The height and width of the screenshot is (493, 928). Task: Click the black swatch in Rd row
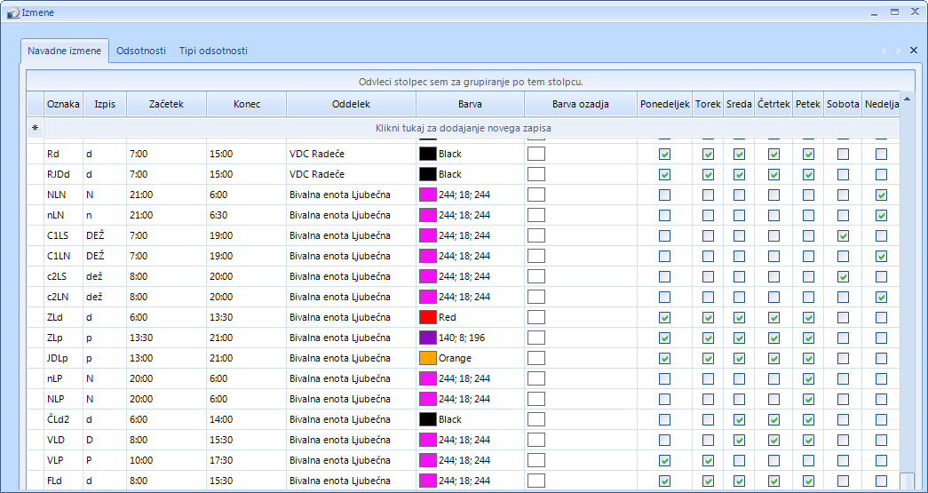pos(428,154)
